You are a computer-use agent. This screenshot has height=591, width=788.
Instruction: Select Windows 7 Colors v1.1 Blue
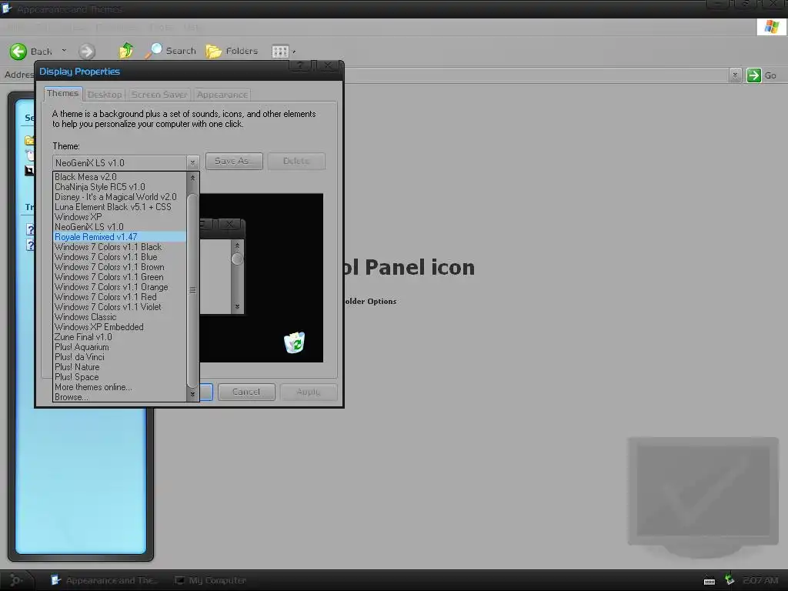[x=119, y=257]
